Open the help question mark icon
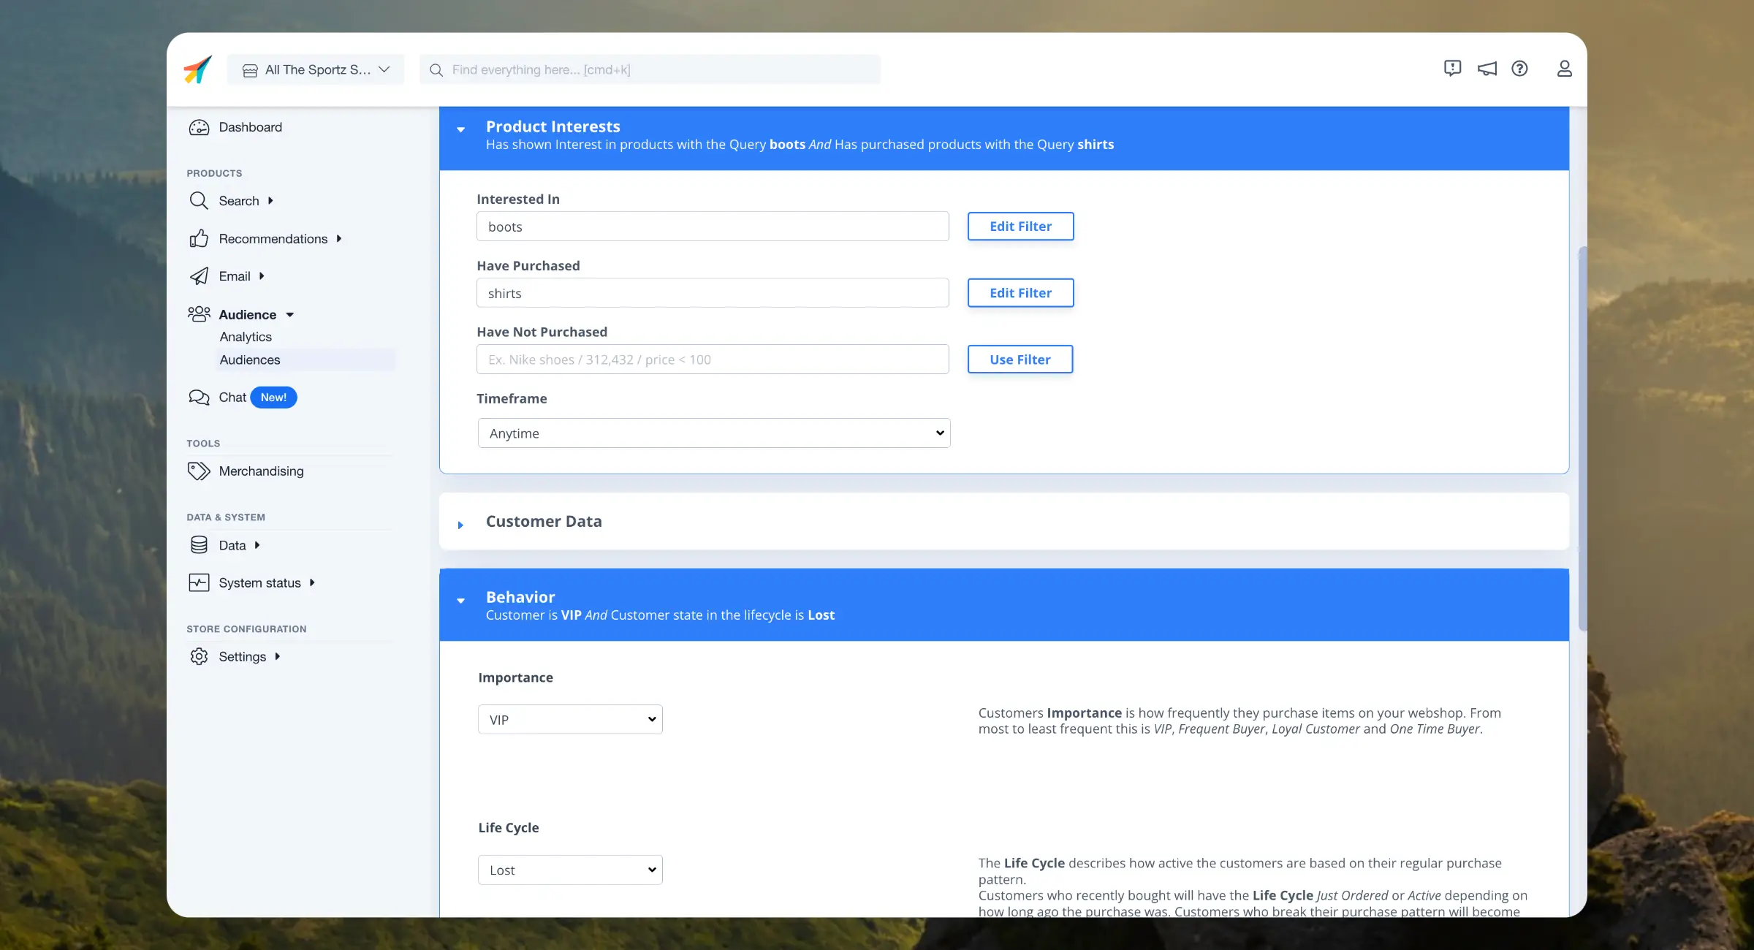The image size is (1754, 950). [1519, 69]
